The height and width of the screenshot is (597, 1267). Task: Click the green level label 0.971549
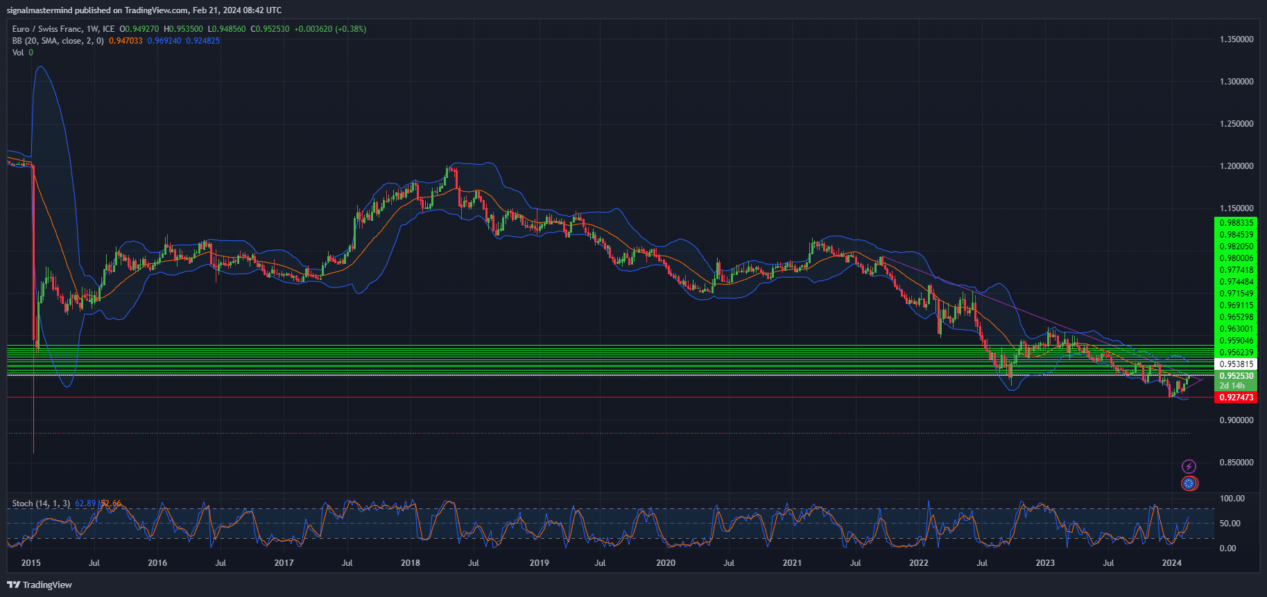pyautogui.click(x=1236, y=294)
